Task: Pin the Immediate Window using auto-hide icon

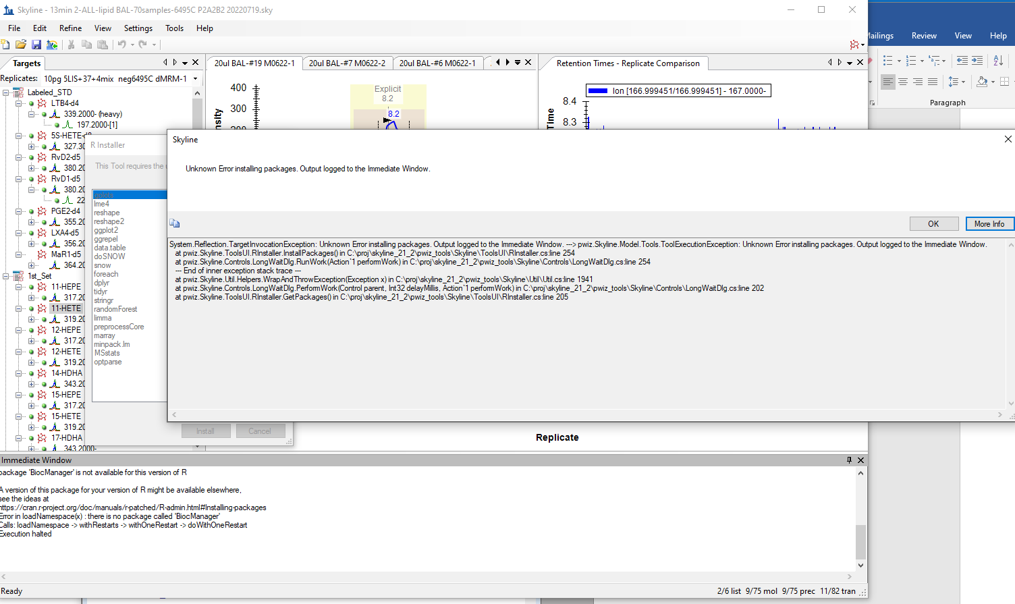Action: 849,460
